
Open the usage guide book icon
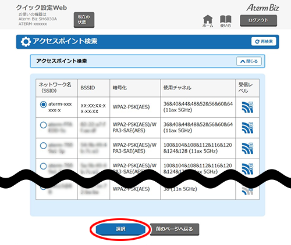[x=226, y=21]
